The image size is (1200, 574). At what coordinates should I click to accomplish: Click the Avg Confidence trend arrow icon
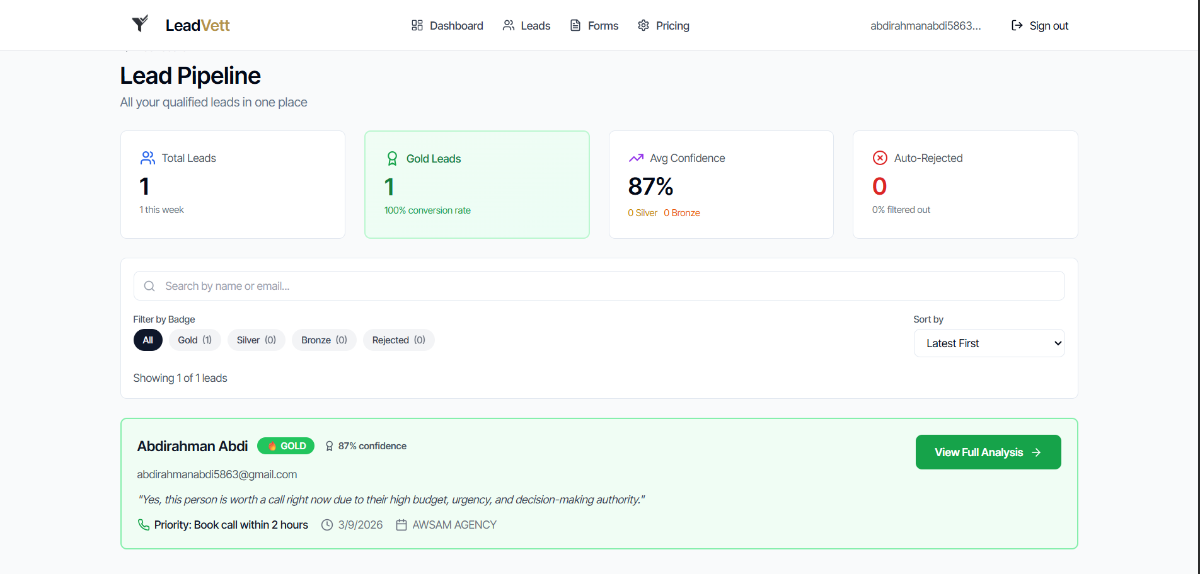click(x=635, y=158)
